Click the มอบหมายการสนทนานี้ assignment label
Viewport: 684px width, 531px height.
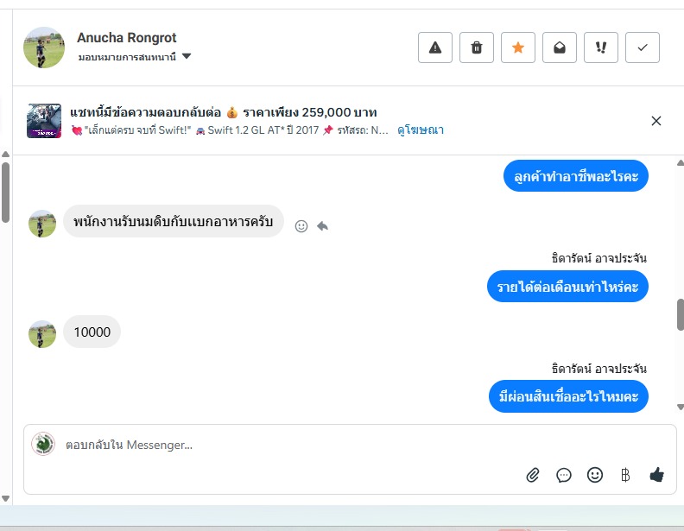coord(127,57)
